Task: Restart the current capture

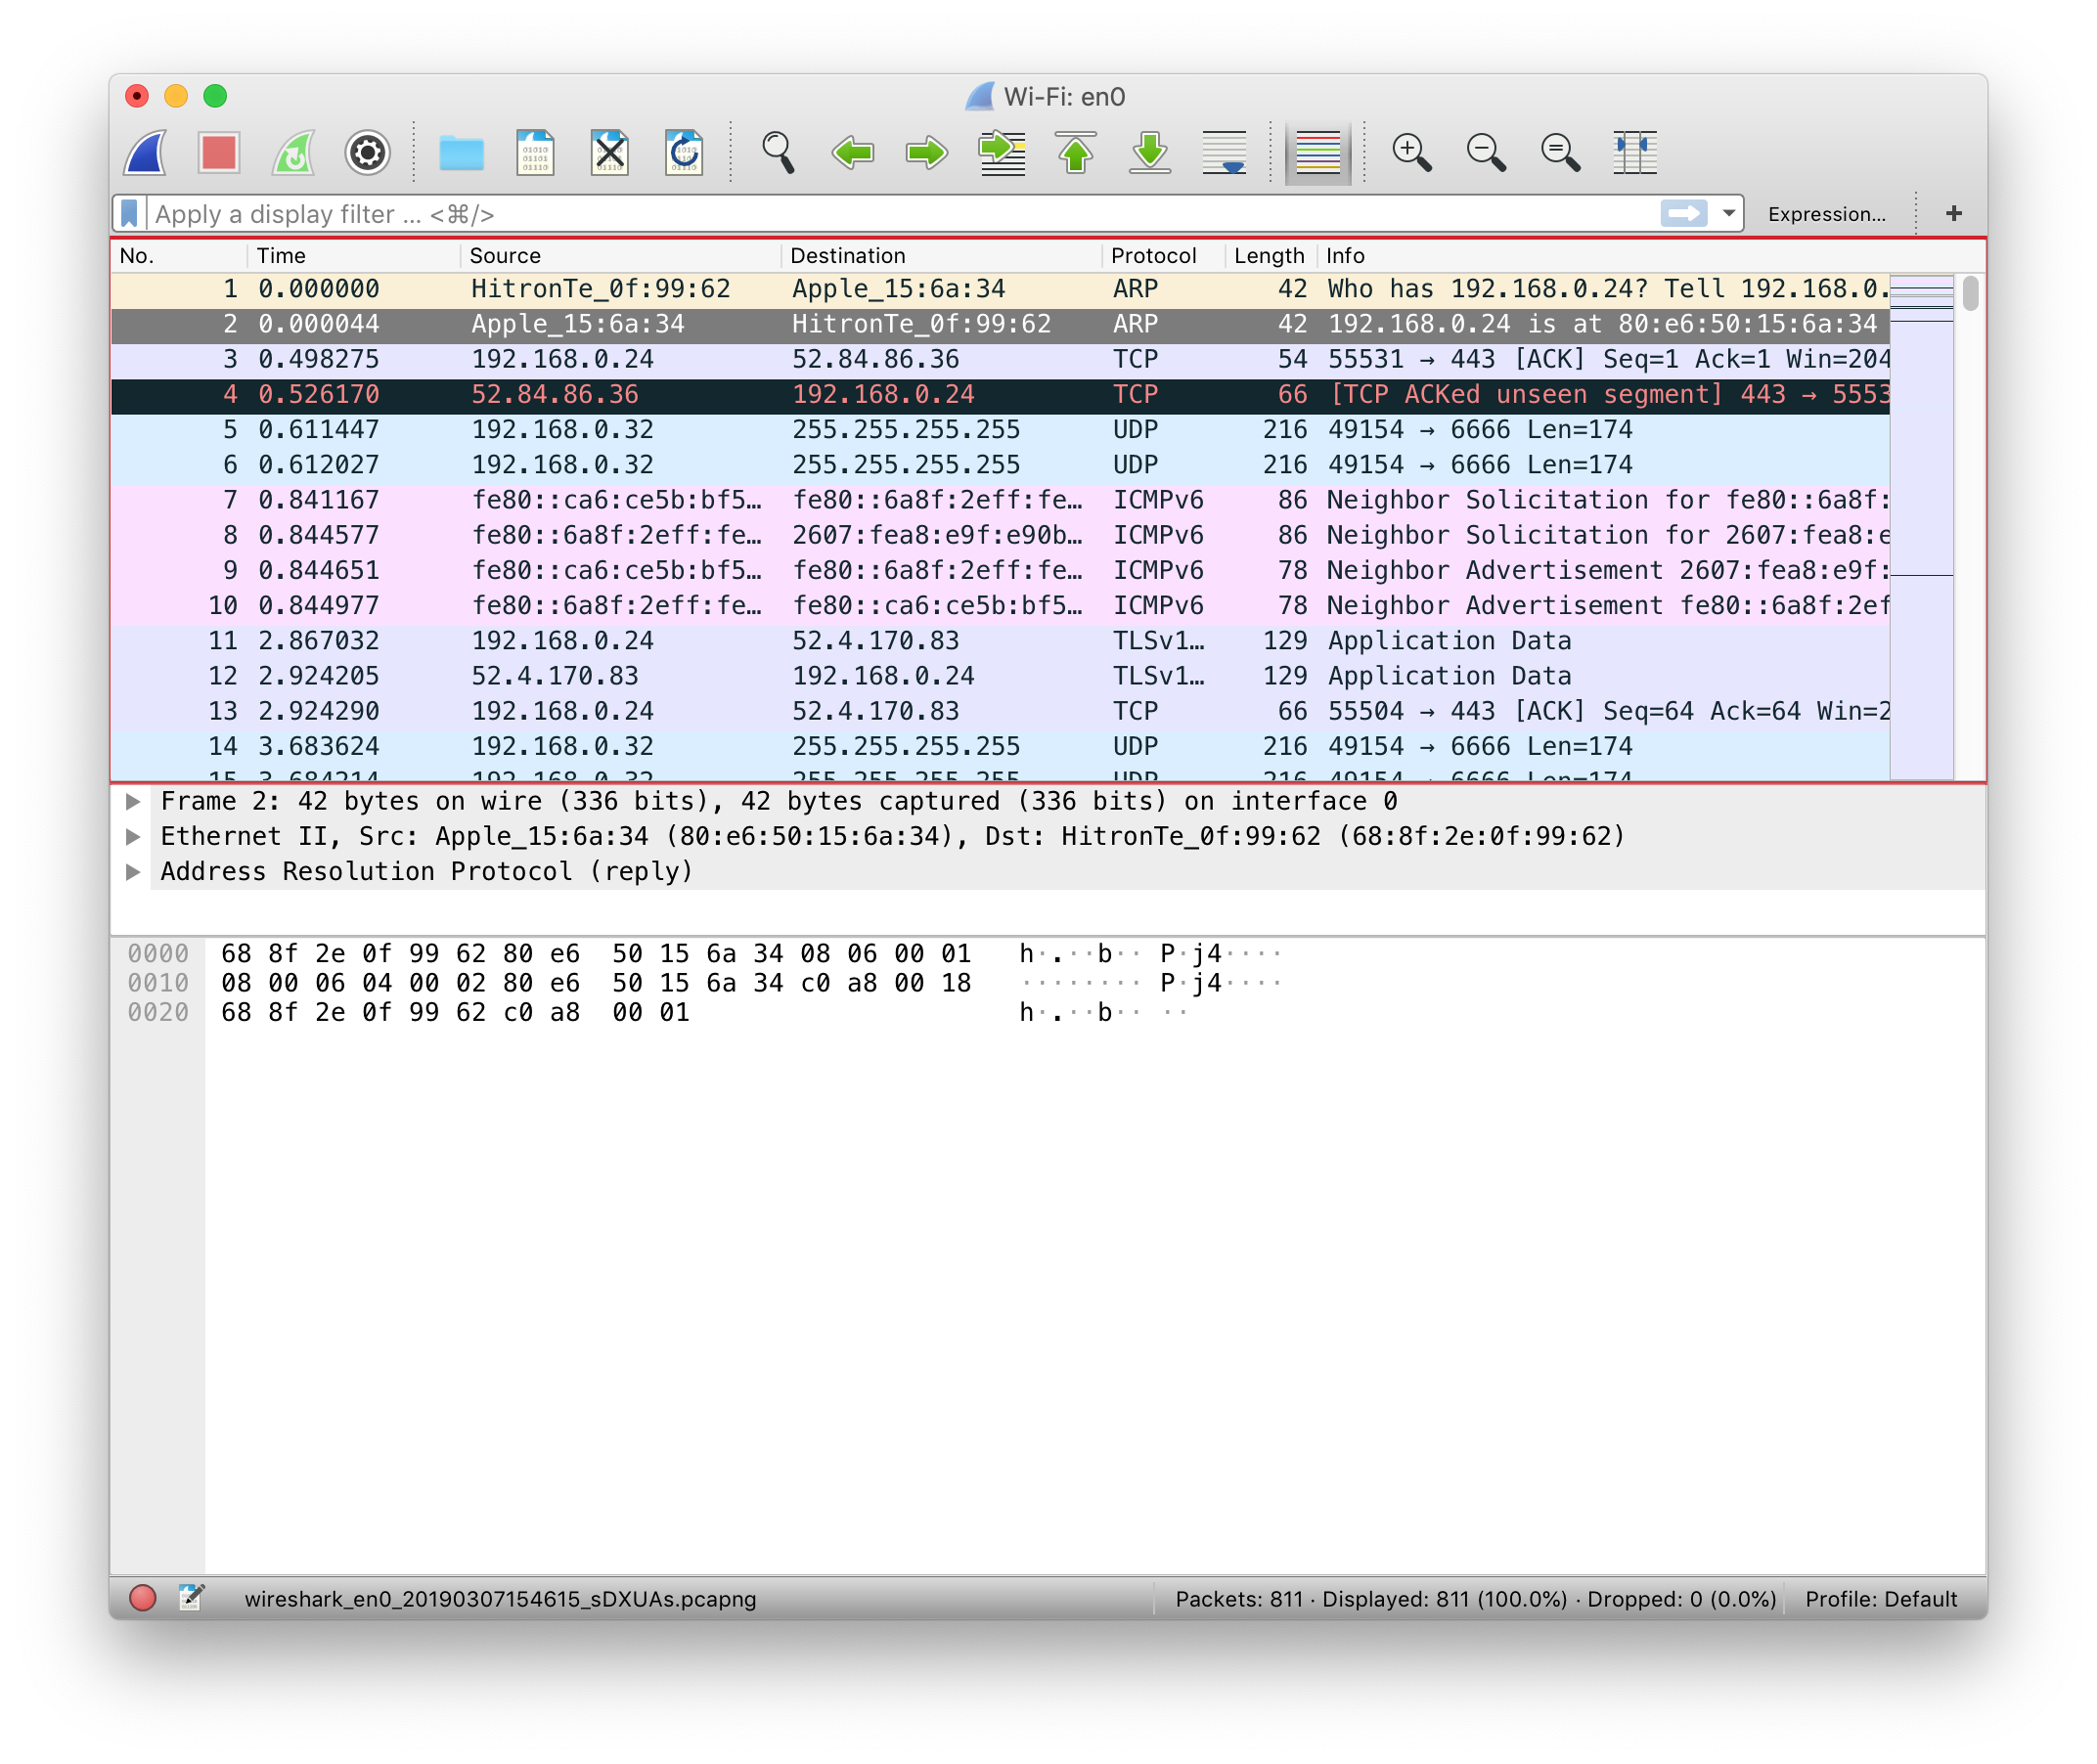Action: [x=293, y=152]
